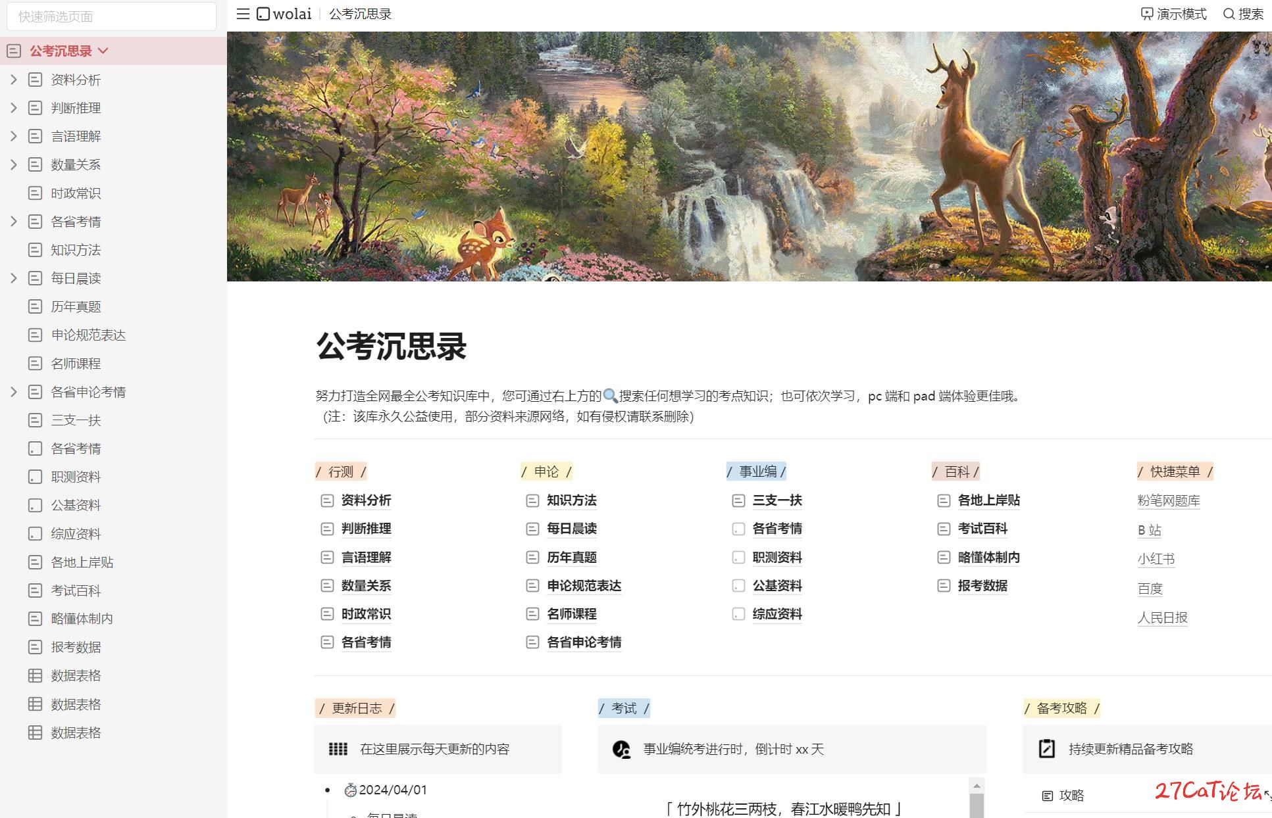Expand the 数量关系 sidebar item
Image resolution: width=1272 pixels, height=818 pixels.
pos(13,164)
